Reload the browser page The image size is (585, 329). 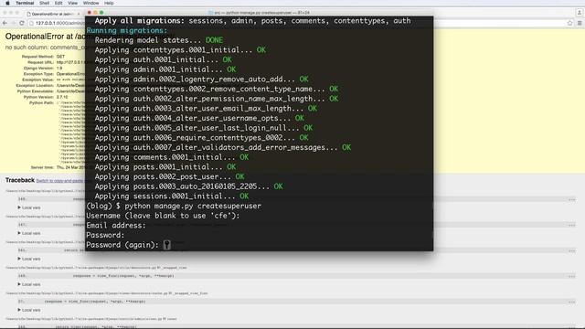tap(22, 23)
